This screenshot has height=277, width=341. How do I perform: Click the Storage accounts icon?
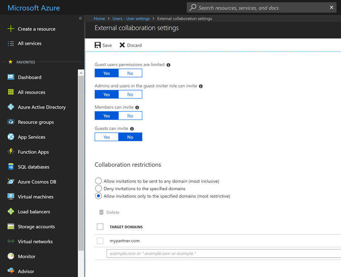click(11, 227)
